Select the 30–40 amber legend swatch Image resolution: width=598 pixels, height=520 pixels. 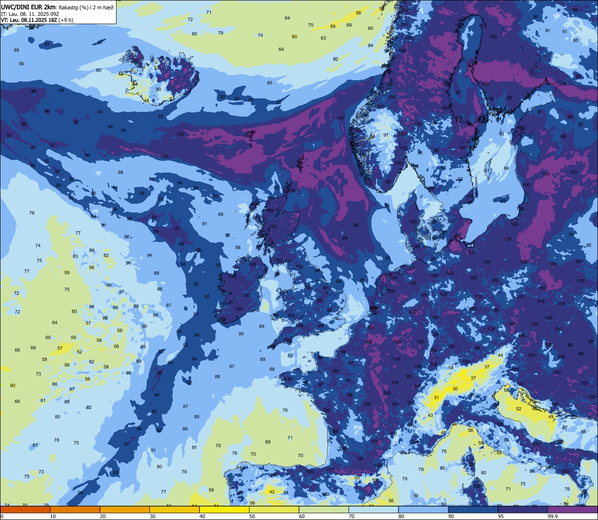pos(174,509)
